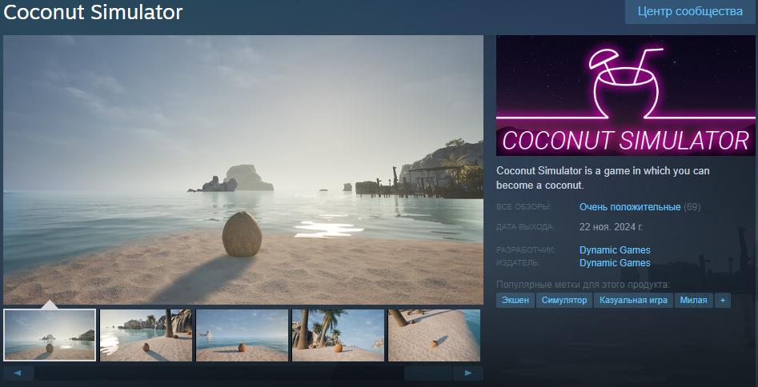Open the main coconut beach screenshot
This screenshot has width=758, height=387.
[x=243, y=170]
